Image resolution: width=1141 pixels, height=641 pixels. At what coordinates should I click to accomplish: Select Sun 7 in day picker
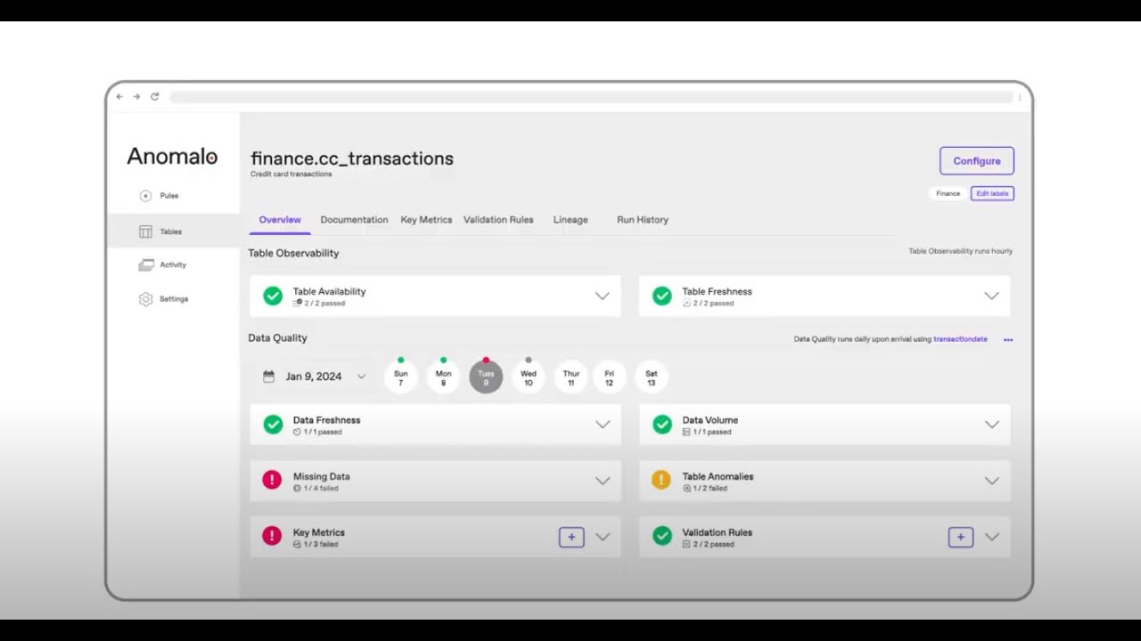(x=401, y=377)
